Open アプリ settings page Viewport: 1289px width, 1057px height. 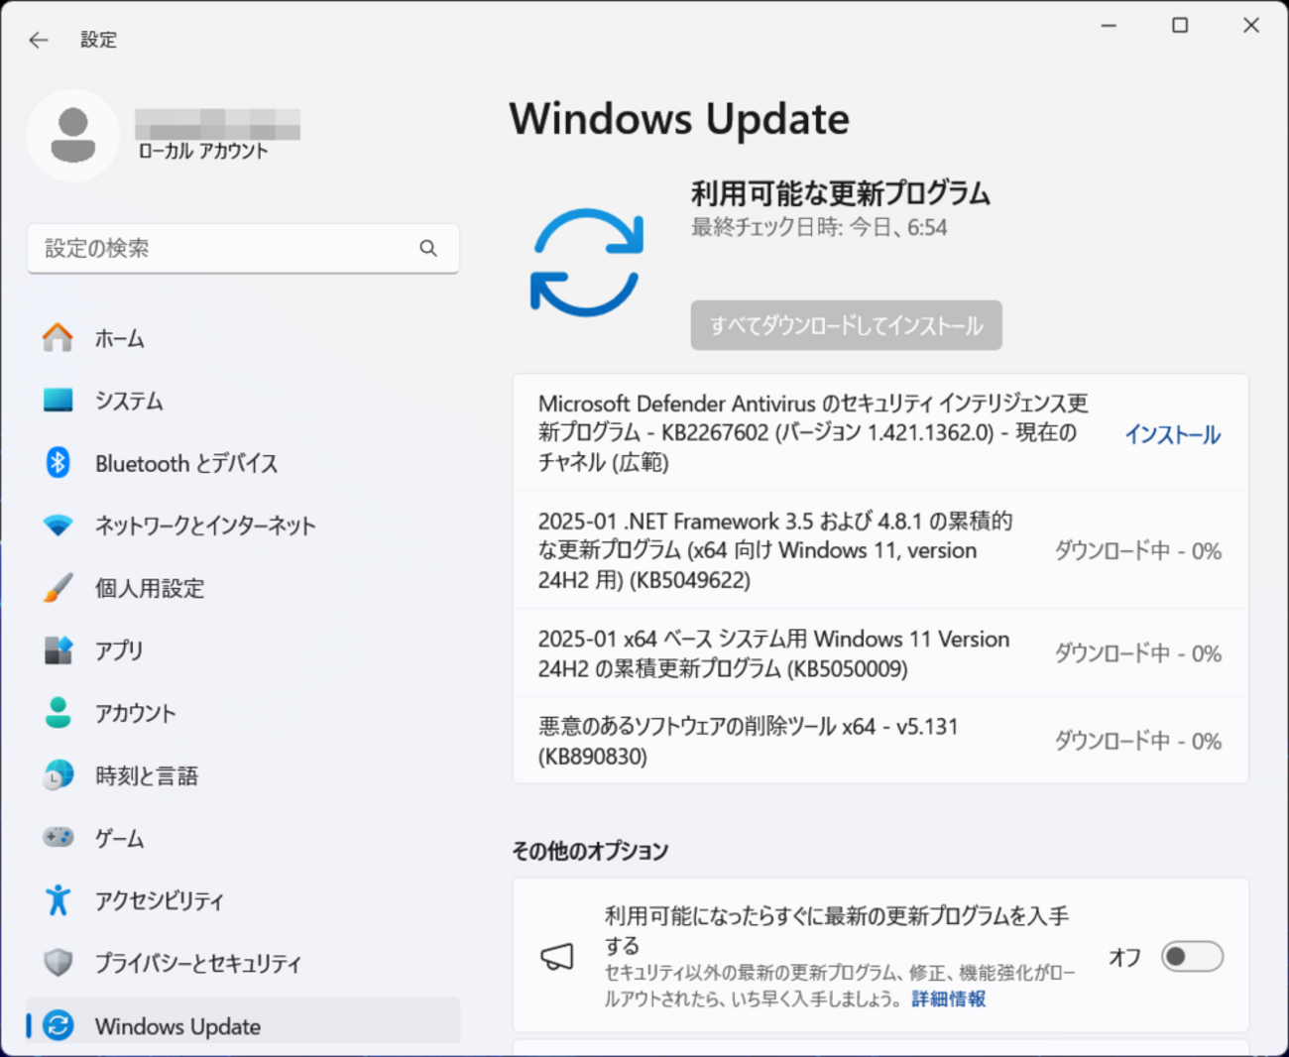(x=243, y=650)
